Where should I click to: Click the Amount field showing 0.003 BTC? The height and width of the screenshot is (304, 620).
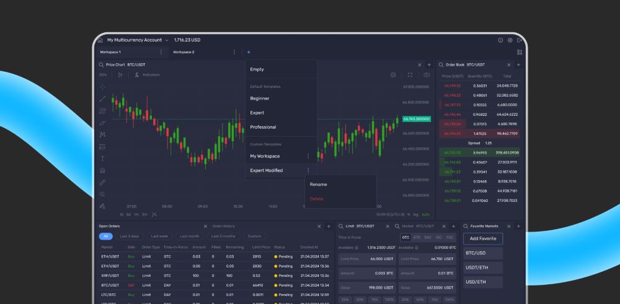367,273
